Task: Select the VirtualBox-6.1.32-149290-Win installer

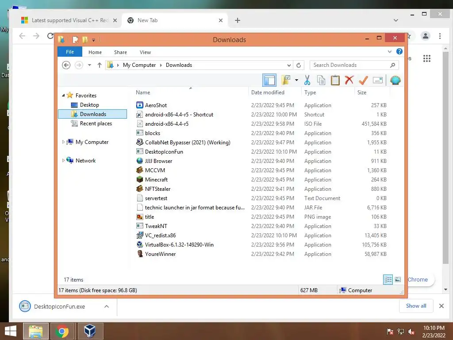Action: click(x=179, y=244)
